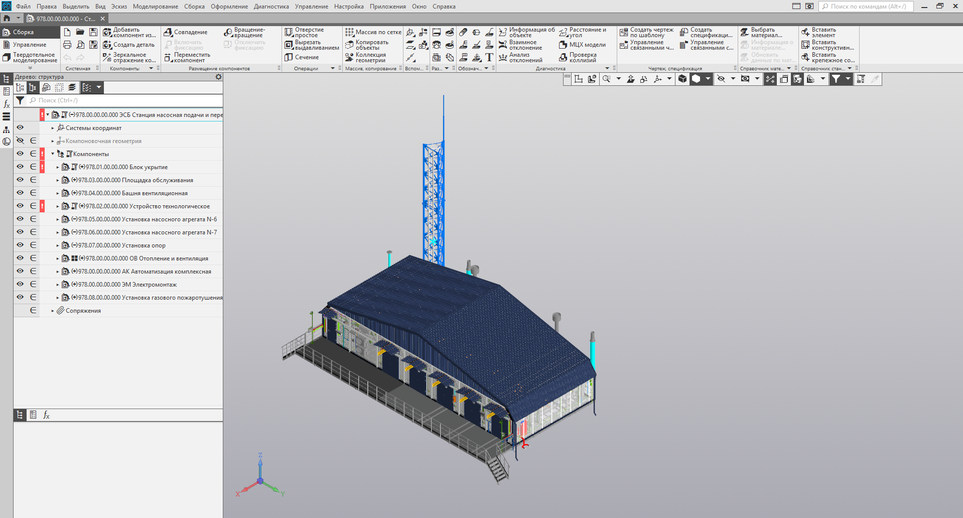
Task: Open tree panel settings gear
Action: [x=218, y=77]
